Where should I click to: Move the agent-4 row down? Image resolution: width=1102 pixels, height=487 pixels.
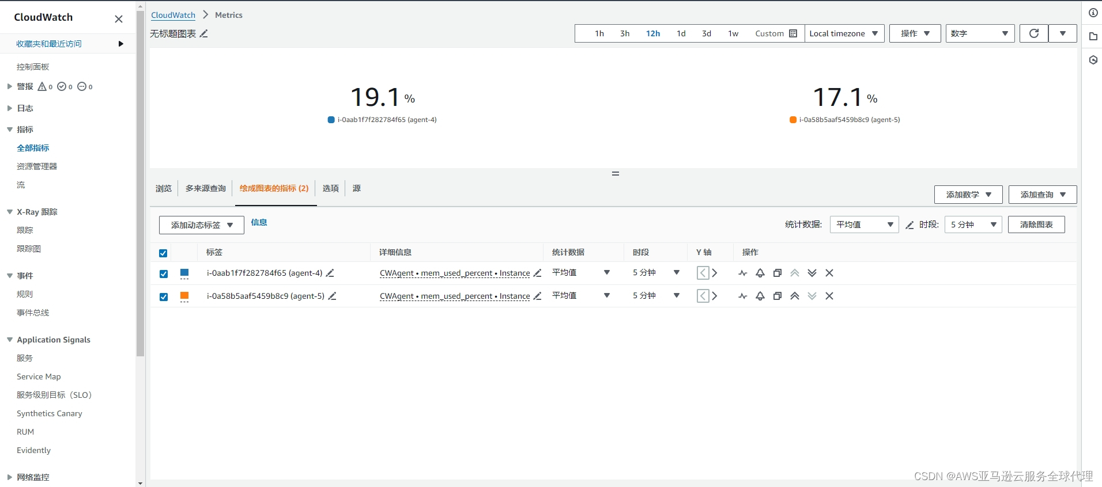812,273
